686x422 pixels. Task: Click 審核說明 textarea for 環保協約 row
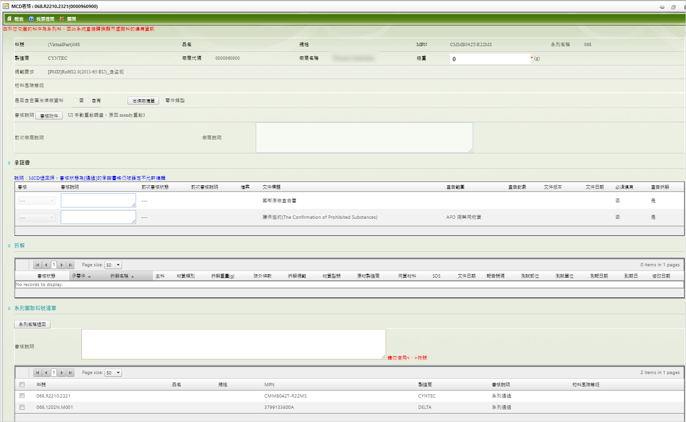[x=98, y=217]
